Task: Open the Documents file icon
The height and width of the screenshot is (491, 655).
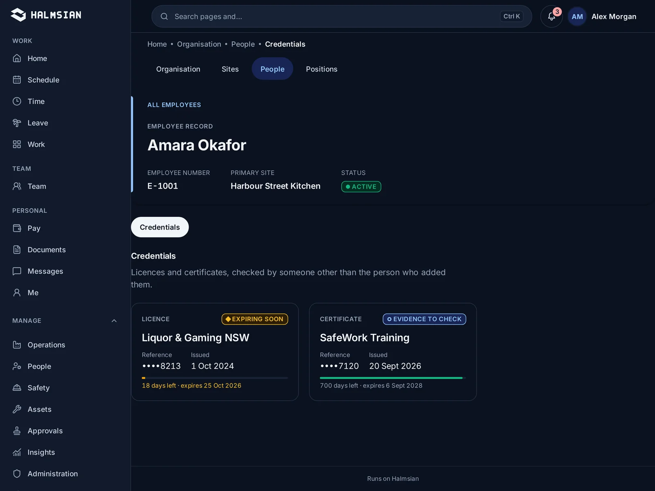Action: (x=17, y=250)
